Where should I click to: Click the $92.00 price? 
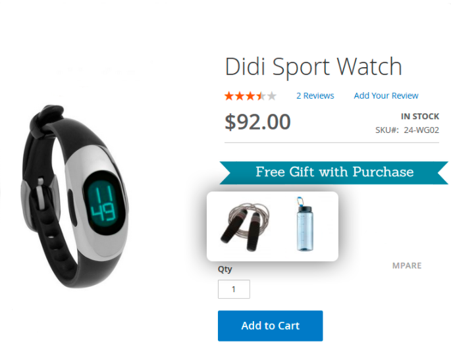tap(257, 122)
